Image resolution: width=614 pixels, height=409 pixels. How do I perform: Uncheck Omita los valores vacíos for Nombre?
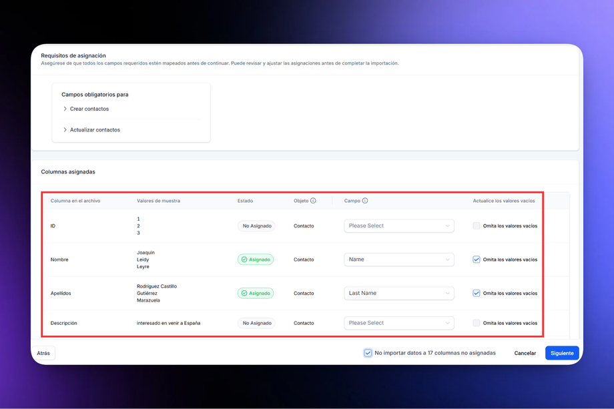pos(476,260)
